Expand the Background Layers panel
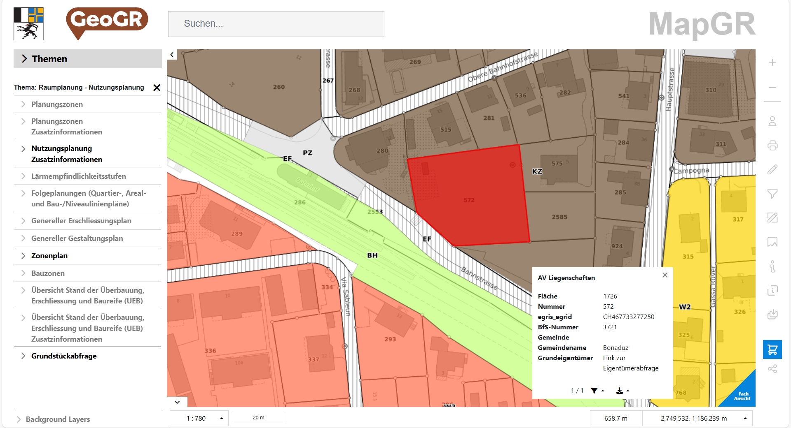Screen dimensions: 791x428 pyautogui.click(x=58, y=419)
